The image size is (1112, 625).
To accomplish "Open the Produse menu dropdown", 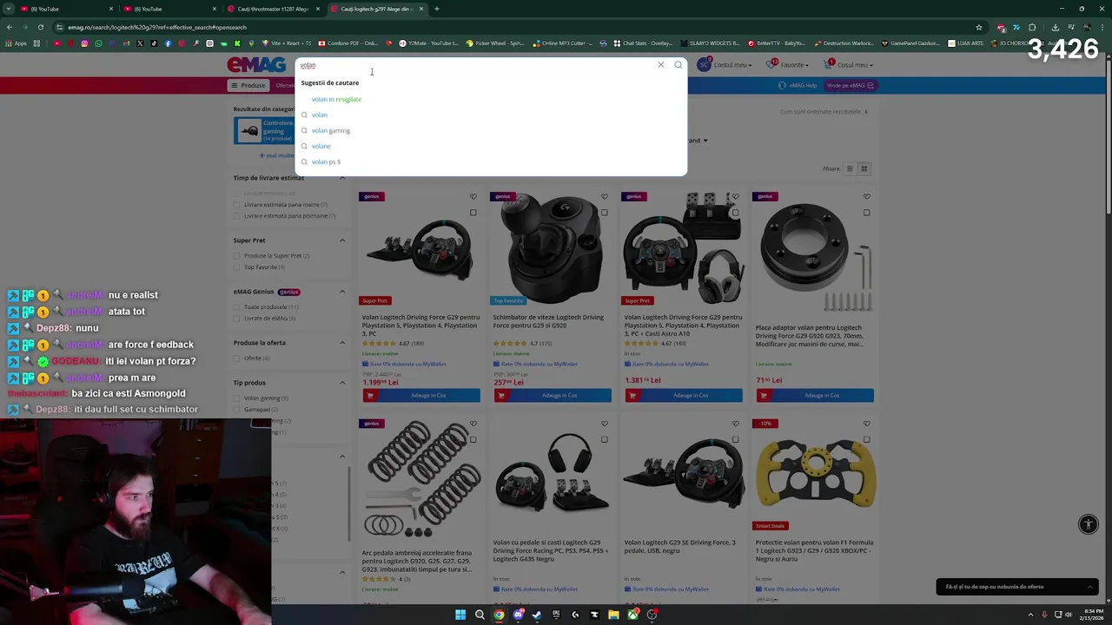I will (248, 85).
